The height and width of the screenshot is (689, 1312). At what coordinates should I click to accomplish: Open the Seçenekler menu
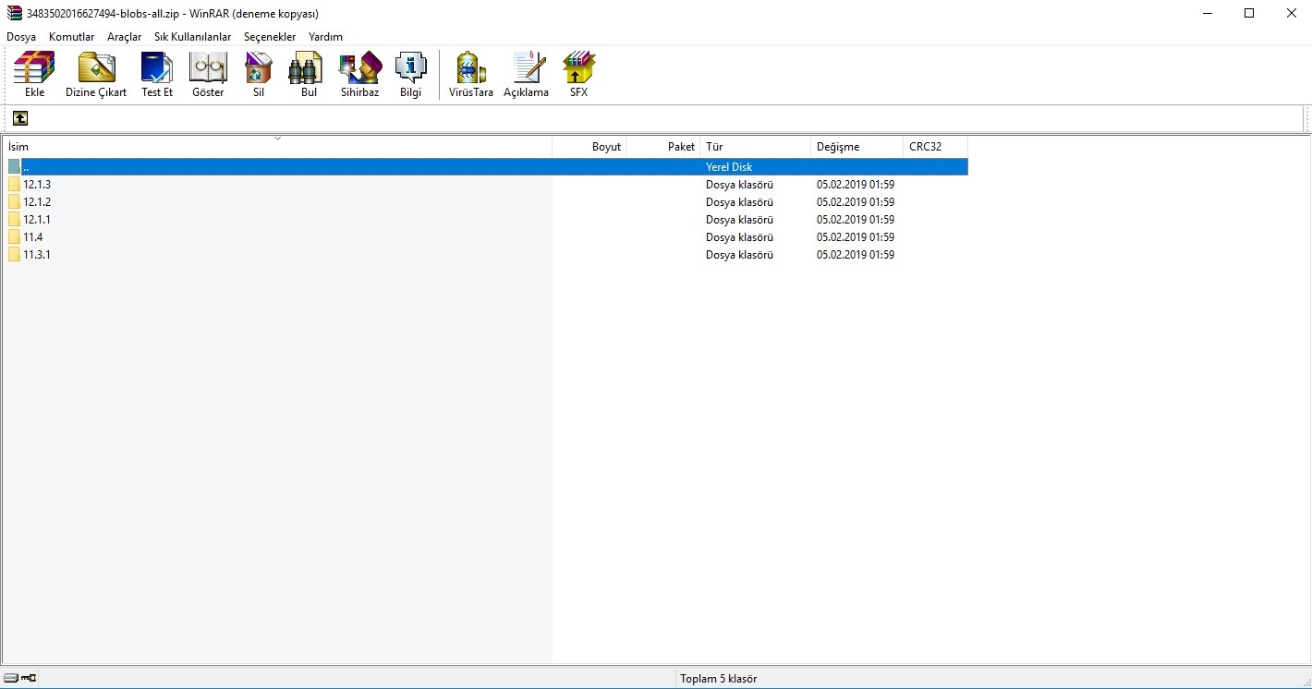(x=270, y=37)
